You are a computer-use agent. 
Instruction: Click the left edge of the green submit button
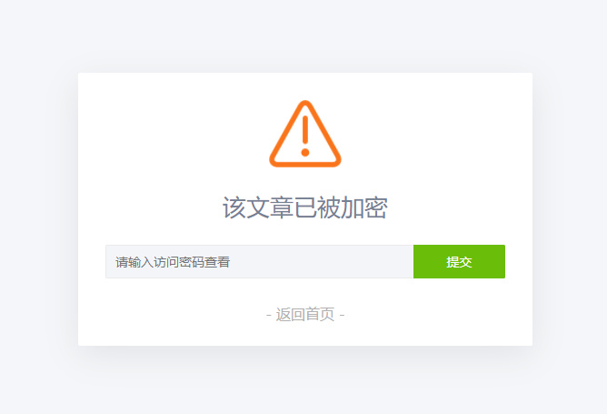(416, 261)
